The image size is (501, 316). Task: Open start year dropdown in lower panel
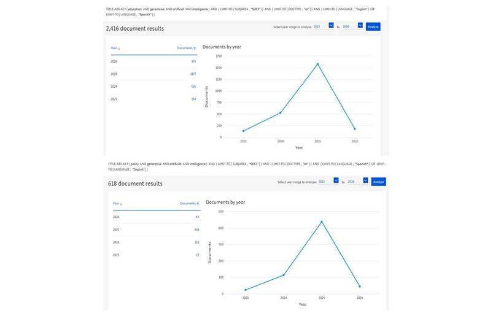pyautogui.click(x=336, y=180)
